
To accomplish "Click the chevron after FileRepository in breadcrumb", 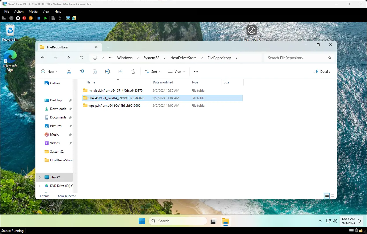I will 237,58.
